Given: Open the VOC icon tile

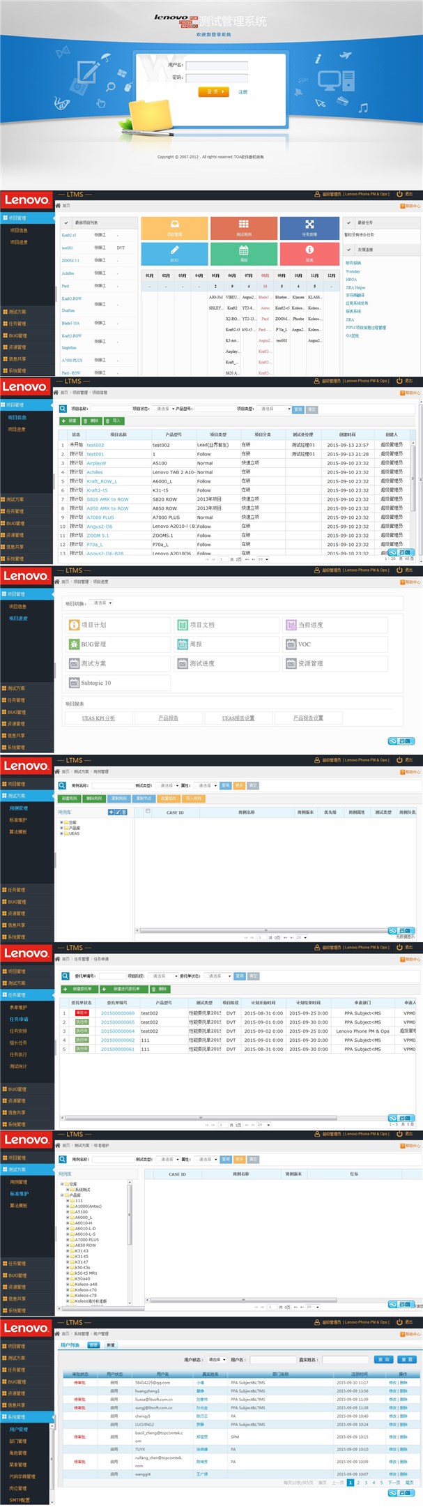Looking at the screenshot, I should pyautogui.click(x=334, y=644).
